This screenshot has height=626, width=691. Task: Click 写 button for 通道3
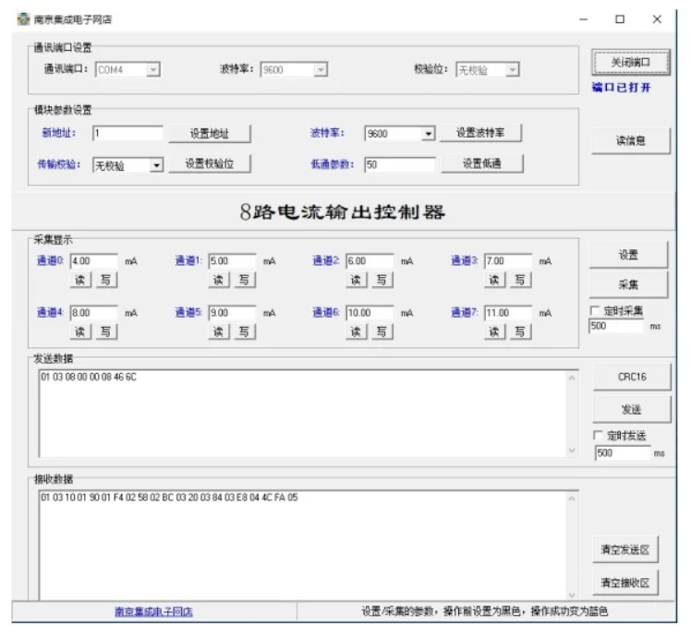pos(520,280)
